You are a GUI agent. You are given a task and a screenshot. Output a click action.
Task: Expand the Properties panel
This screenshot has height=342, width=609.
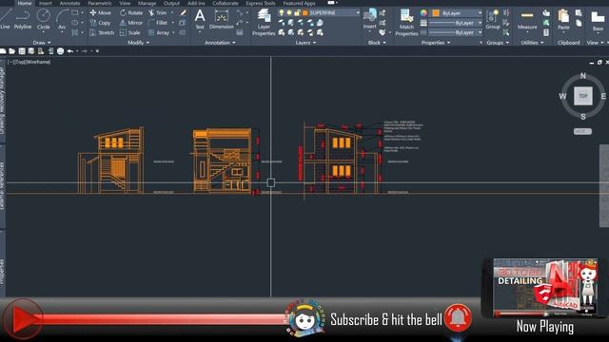(x=436, y=42)
